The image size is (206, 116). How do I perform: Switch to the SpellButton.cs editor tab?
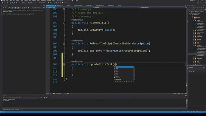(111, 6)
